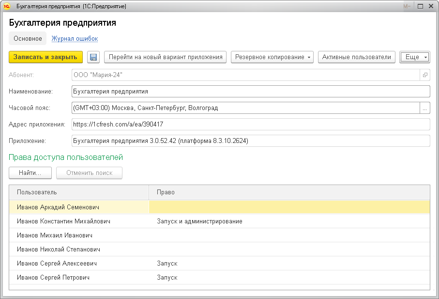Sort by the Пользователь column header
Image resolution: width=439 pixels, height=299 pixels.
click(x=79, y=192)
